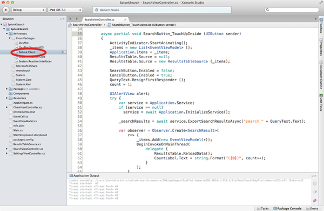The width and height of the screenshot is (324, 211).
Task: Select System.Core reference
Action: pyautogui.click(x=24, y=80)
